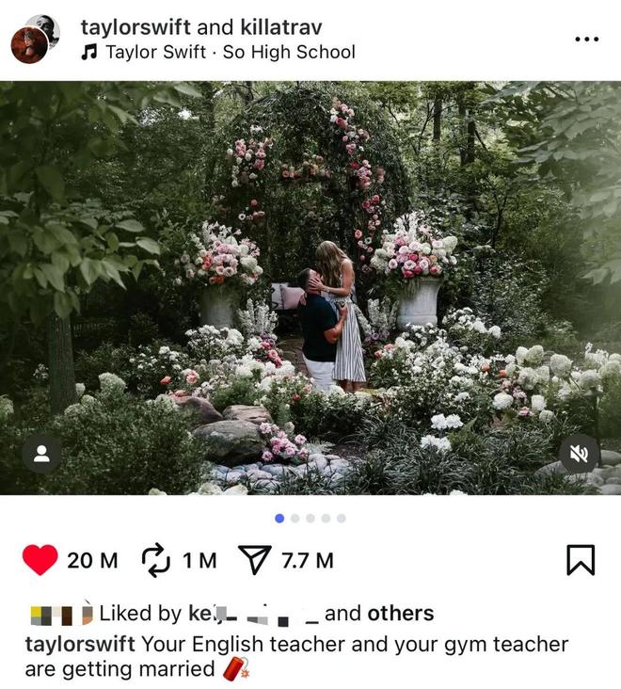This screenshot has width=621, height=689.
Task: Tap the repost arrows icon
Action: (155, 560)
